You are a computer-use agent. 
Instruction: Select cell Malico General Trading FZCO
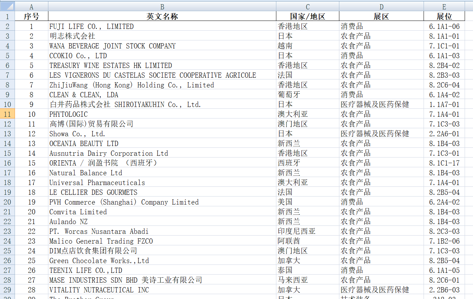click(x=162, y=241)
